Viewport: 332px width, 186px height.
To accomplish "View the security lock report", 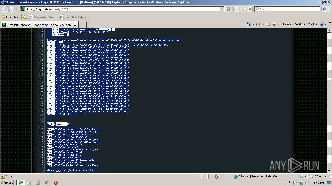I will pos(228,9).
